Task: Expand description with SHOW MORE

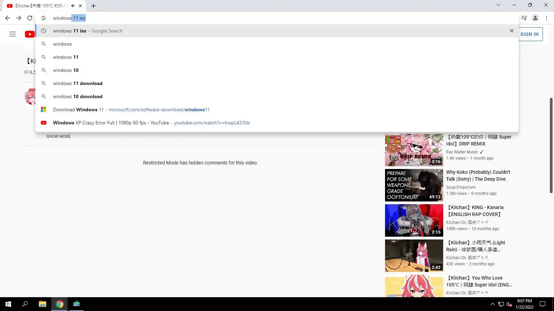Action: coord(59,136)
